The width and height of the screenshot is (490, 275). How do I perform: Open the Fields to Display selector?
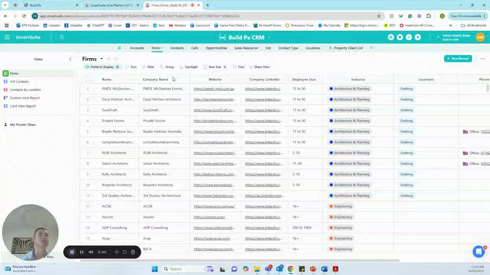tap(102, 67)
